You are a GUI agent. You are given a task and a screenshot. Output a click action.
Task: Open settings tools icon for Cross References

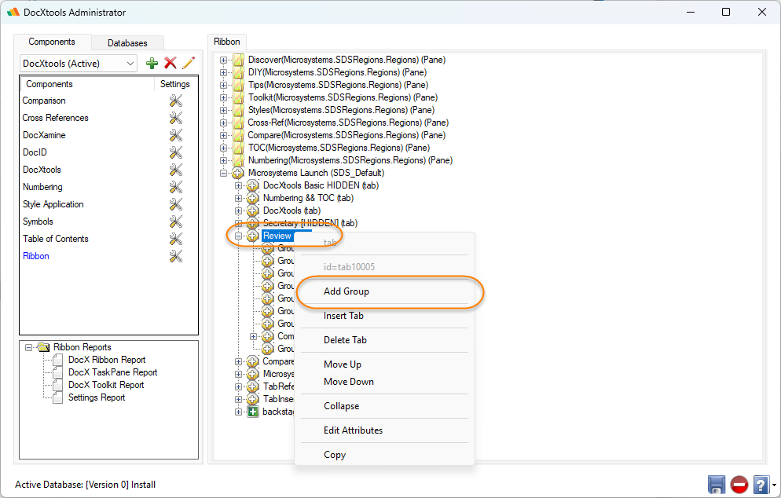[175, 118]
